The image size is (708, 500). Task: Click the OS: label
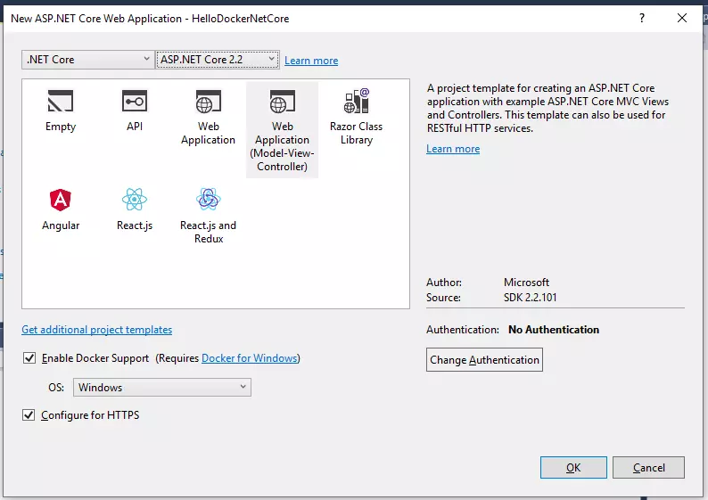(56, 388)
